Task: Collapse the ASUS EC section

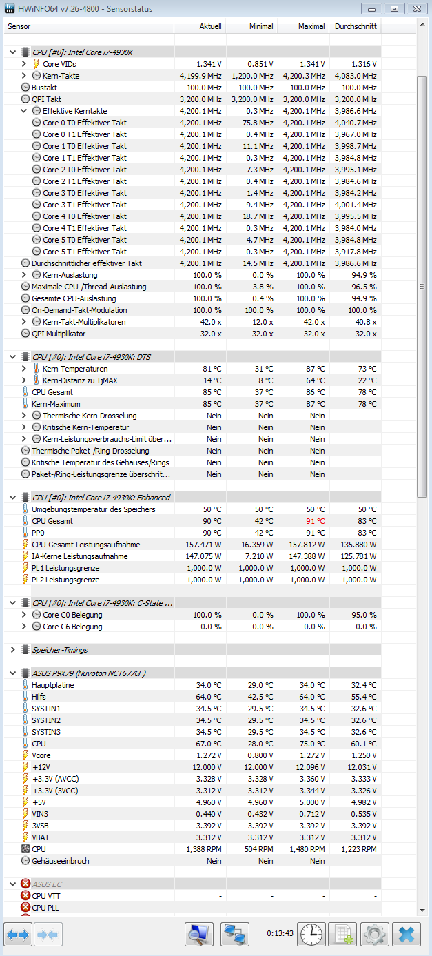Action: click(x=13, y=884)
